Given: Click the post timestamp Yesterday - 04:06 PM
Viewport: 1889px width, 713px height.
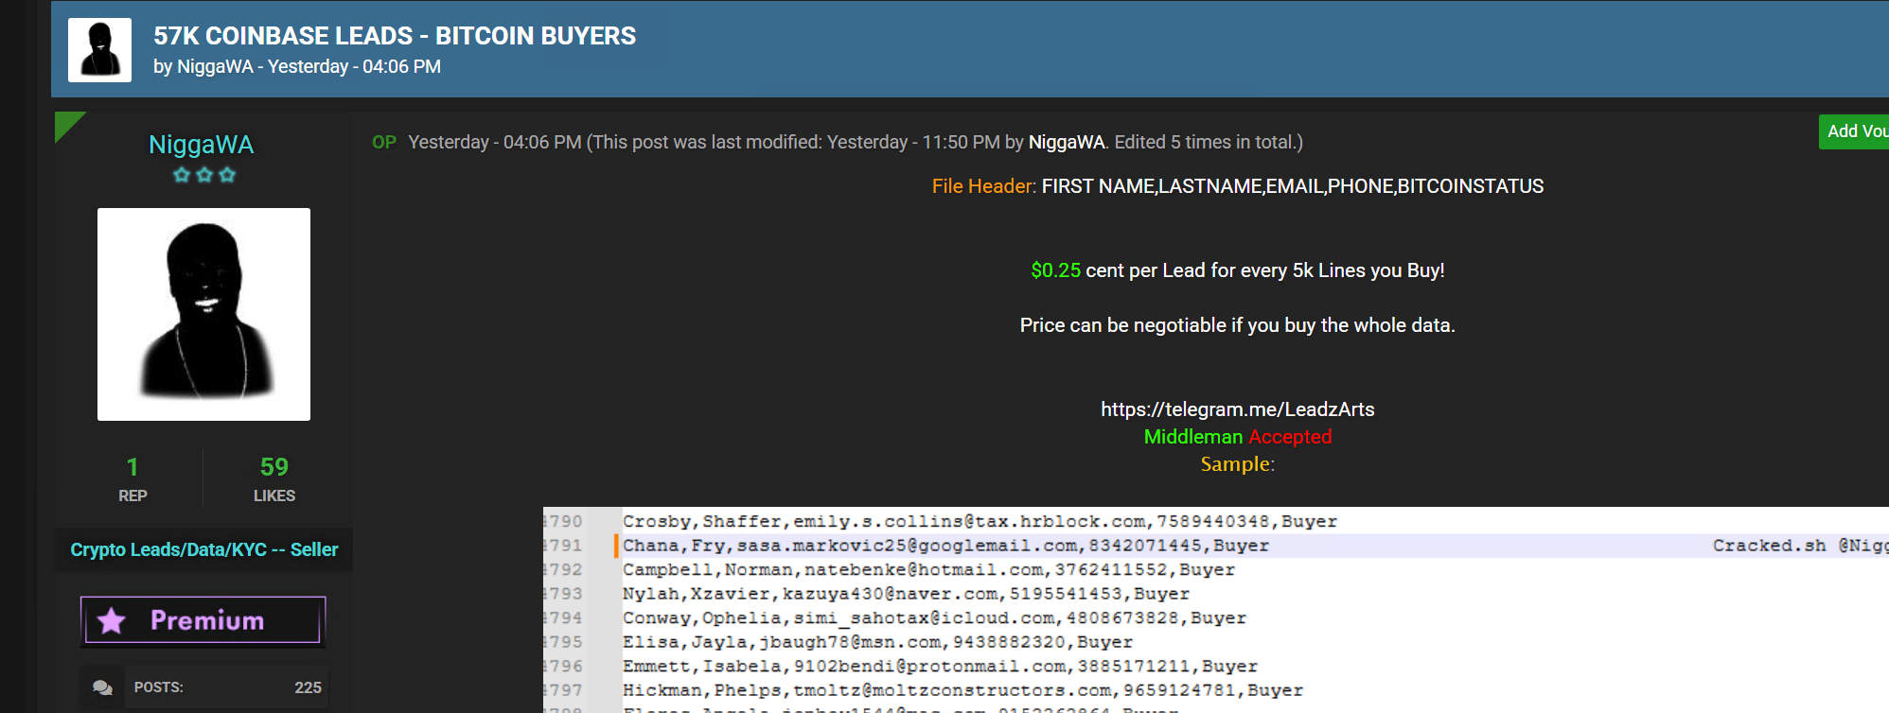Looking at the screenshot, I should [x=494, y=142].
